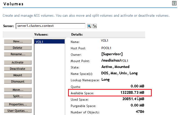Dismount the selected volume
The image size is (178, 115).
17,82
